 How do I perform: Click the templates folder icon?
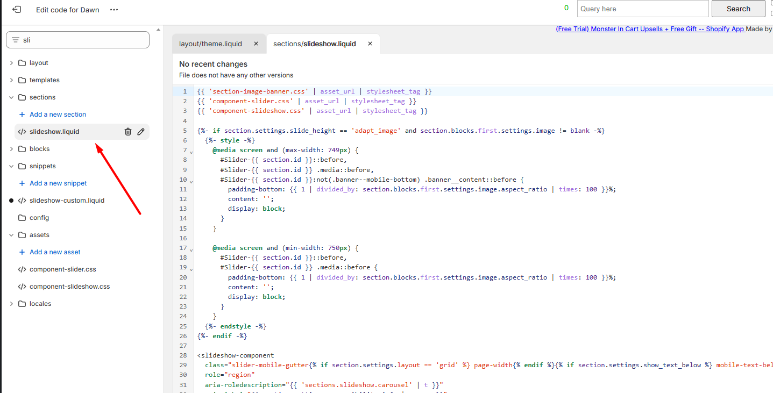tap(22, 80)
